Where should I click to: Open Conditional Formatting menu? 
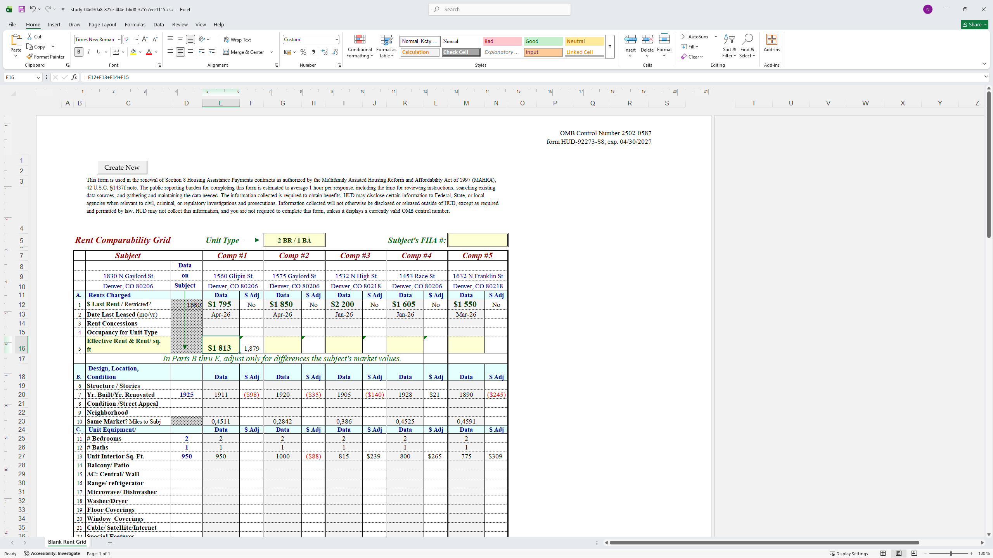(x=360, y=46)
